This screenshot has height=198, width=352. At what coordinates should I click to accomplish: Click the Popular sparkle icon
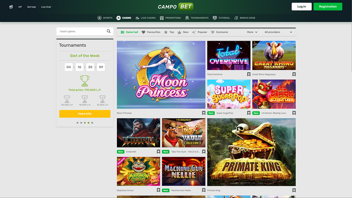194,32
